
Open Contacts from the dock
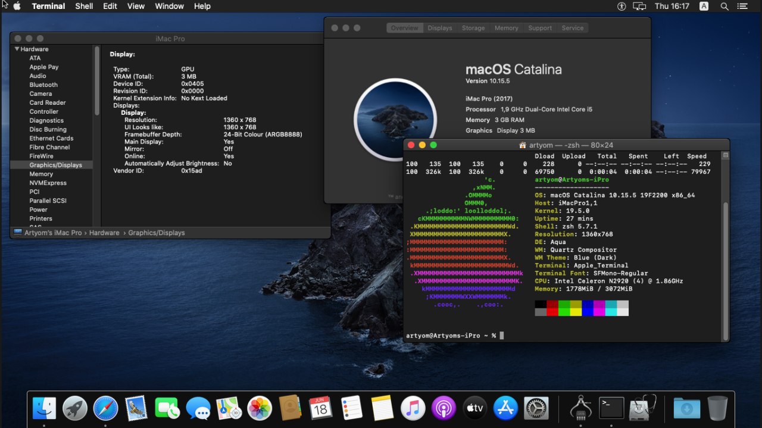pyautogui.click(x=290, y=408)
